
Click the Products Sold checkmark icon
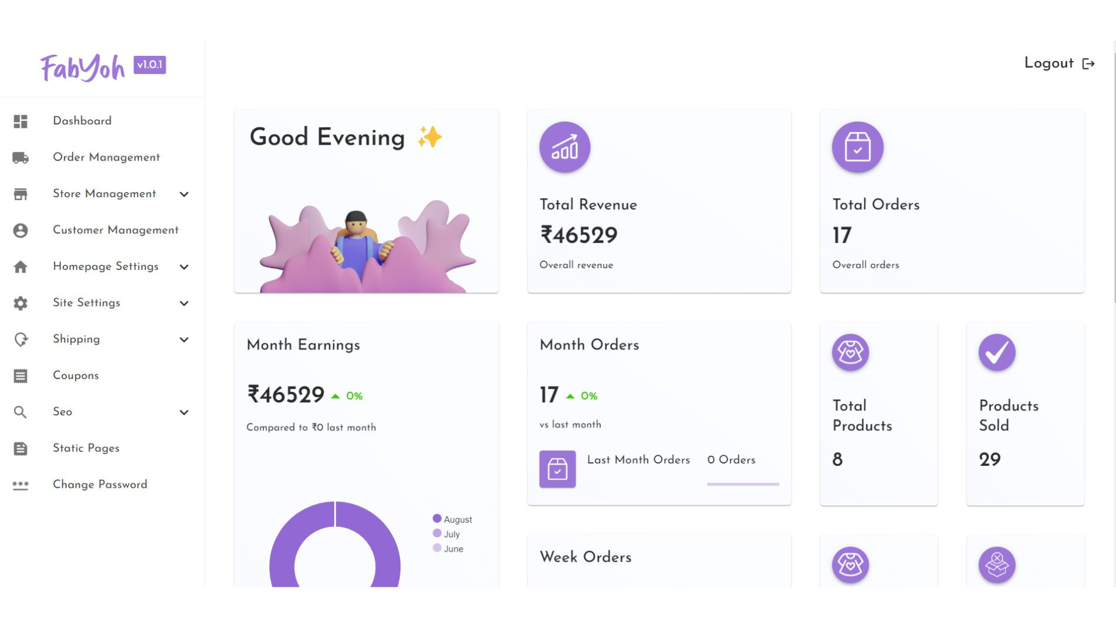[x=996, y=352]
